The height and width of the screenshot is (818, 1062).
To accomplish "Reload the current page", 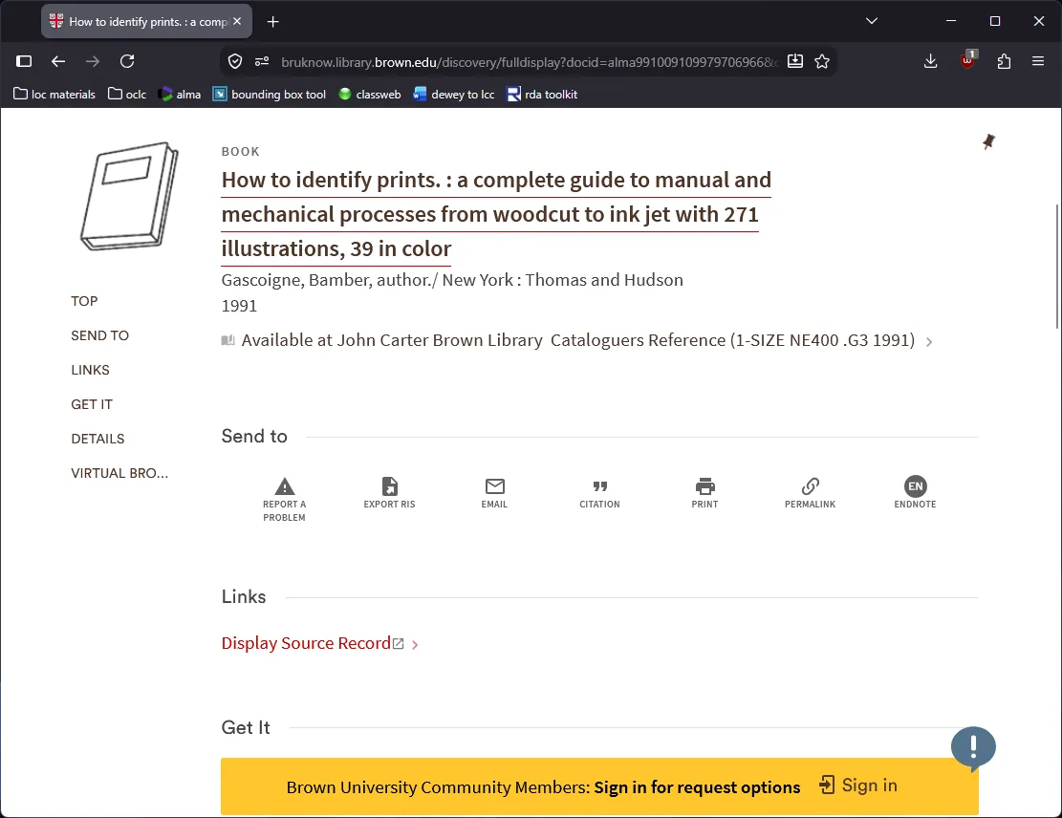I will tap(127, 61).
